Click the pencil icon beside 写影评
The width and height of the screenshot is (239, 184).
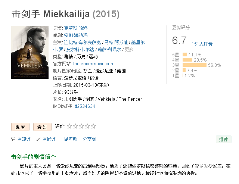pos(38,139)
